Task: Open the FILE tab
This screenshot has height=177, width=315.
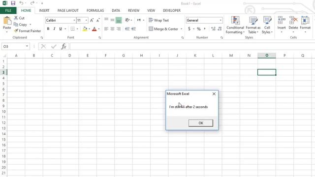Action: click(8, 10)
